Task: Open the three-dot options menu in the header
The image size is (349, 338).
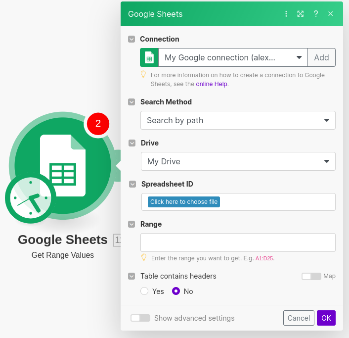Action: [x=286, y=14]
